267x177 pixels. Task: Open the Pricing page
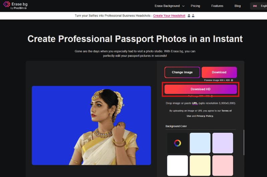pyautogui.click(x=195, y=6)
